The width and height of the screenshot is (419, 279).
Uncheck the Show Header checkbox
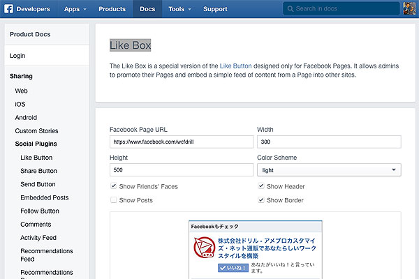pos(261,186)
